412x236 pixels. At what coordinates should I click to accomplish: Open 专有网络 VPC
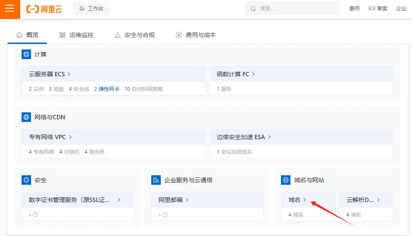pos(47,137)
